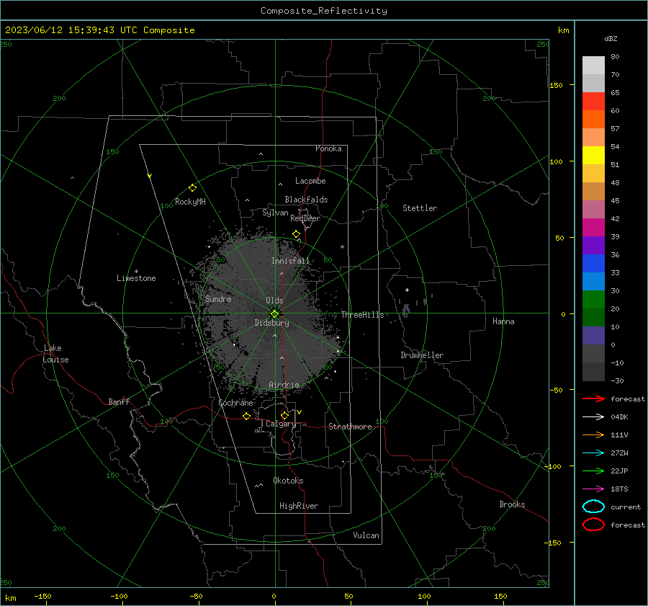Click the Brooks city label
648x606 pixels.
click(512, 504)
